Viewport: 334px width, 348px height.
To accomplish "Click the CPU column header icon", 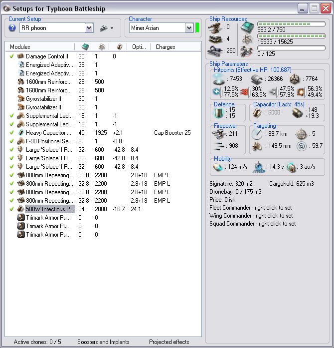I will pos(85,46).
